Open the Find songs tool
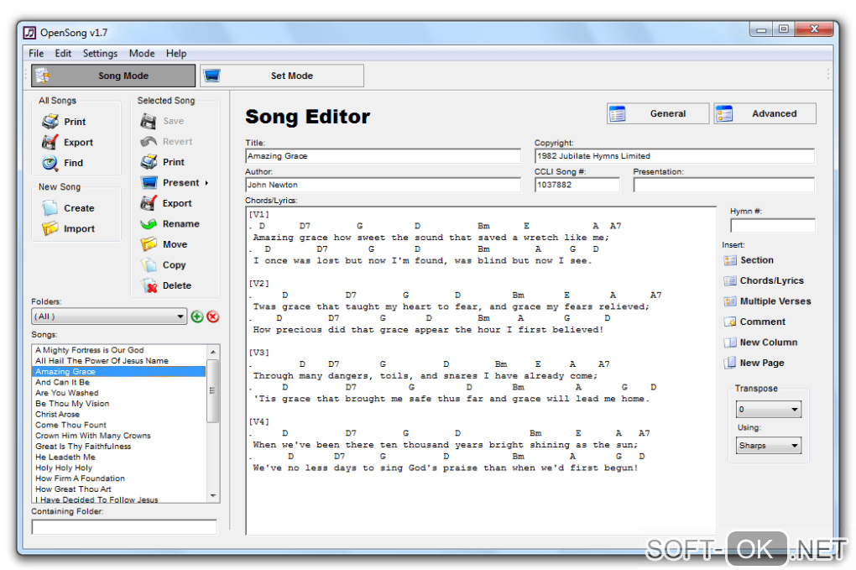This screenshot has height=570, width=856. 62,163
